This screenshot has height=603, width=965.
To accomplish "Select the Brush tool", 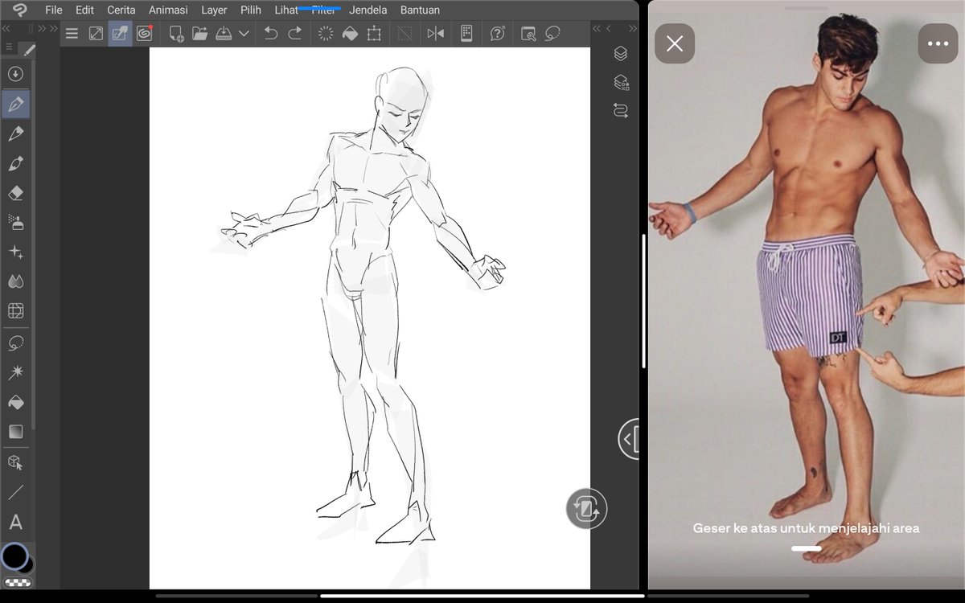I will (15, 164).
